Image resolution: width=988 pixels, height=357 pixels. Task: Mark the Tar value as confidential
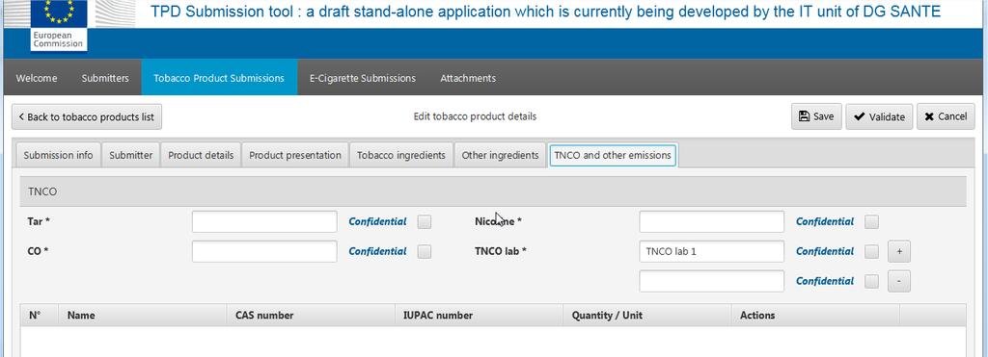click(x=425, y=222)
